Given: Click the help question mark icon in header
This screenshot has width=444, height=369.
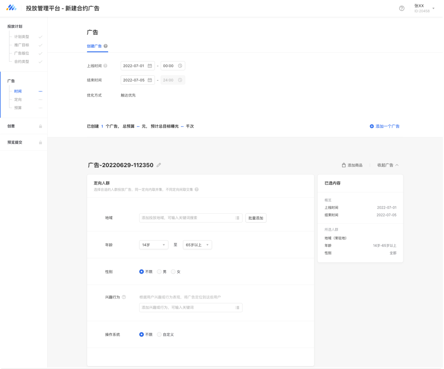Looking at the screenshot, I should tap(402, 9).
